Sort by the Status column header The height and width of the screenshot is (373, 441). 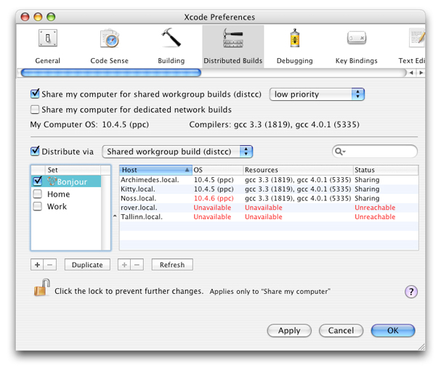[386, 170]
